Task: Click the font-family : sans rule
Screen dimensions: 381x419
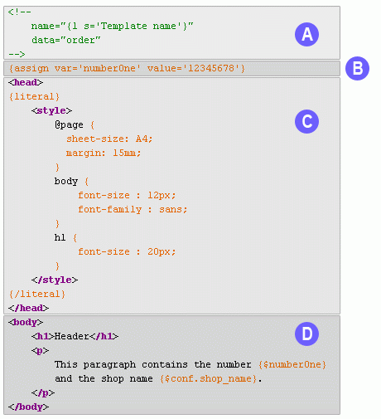Action: pyautogui.click(x=133, y=209)
